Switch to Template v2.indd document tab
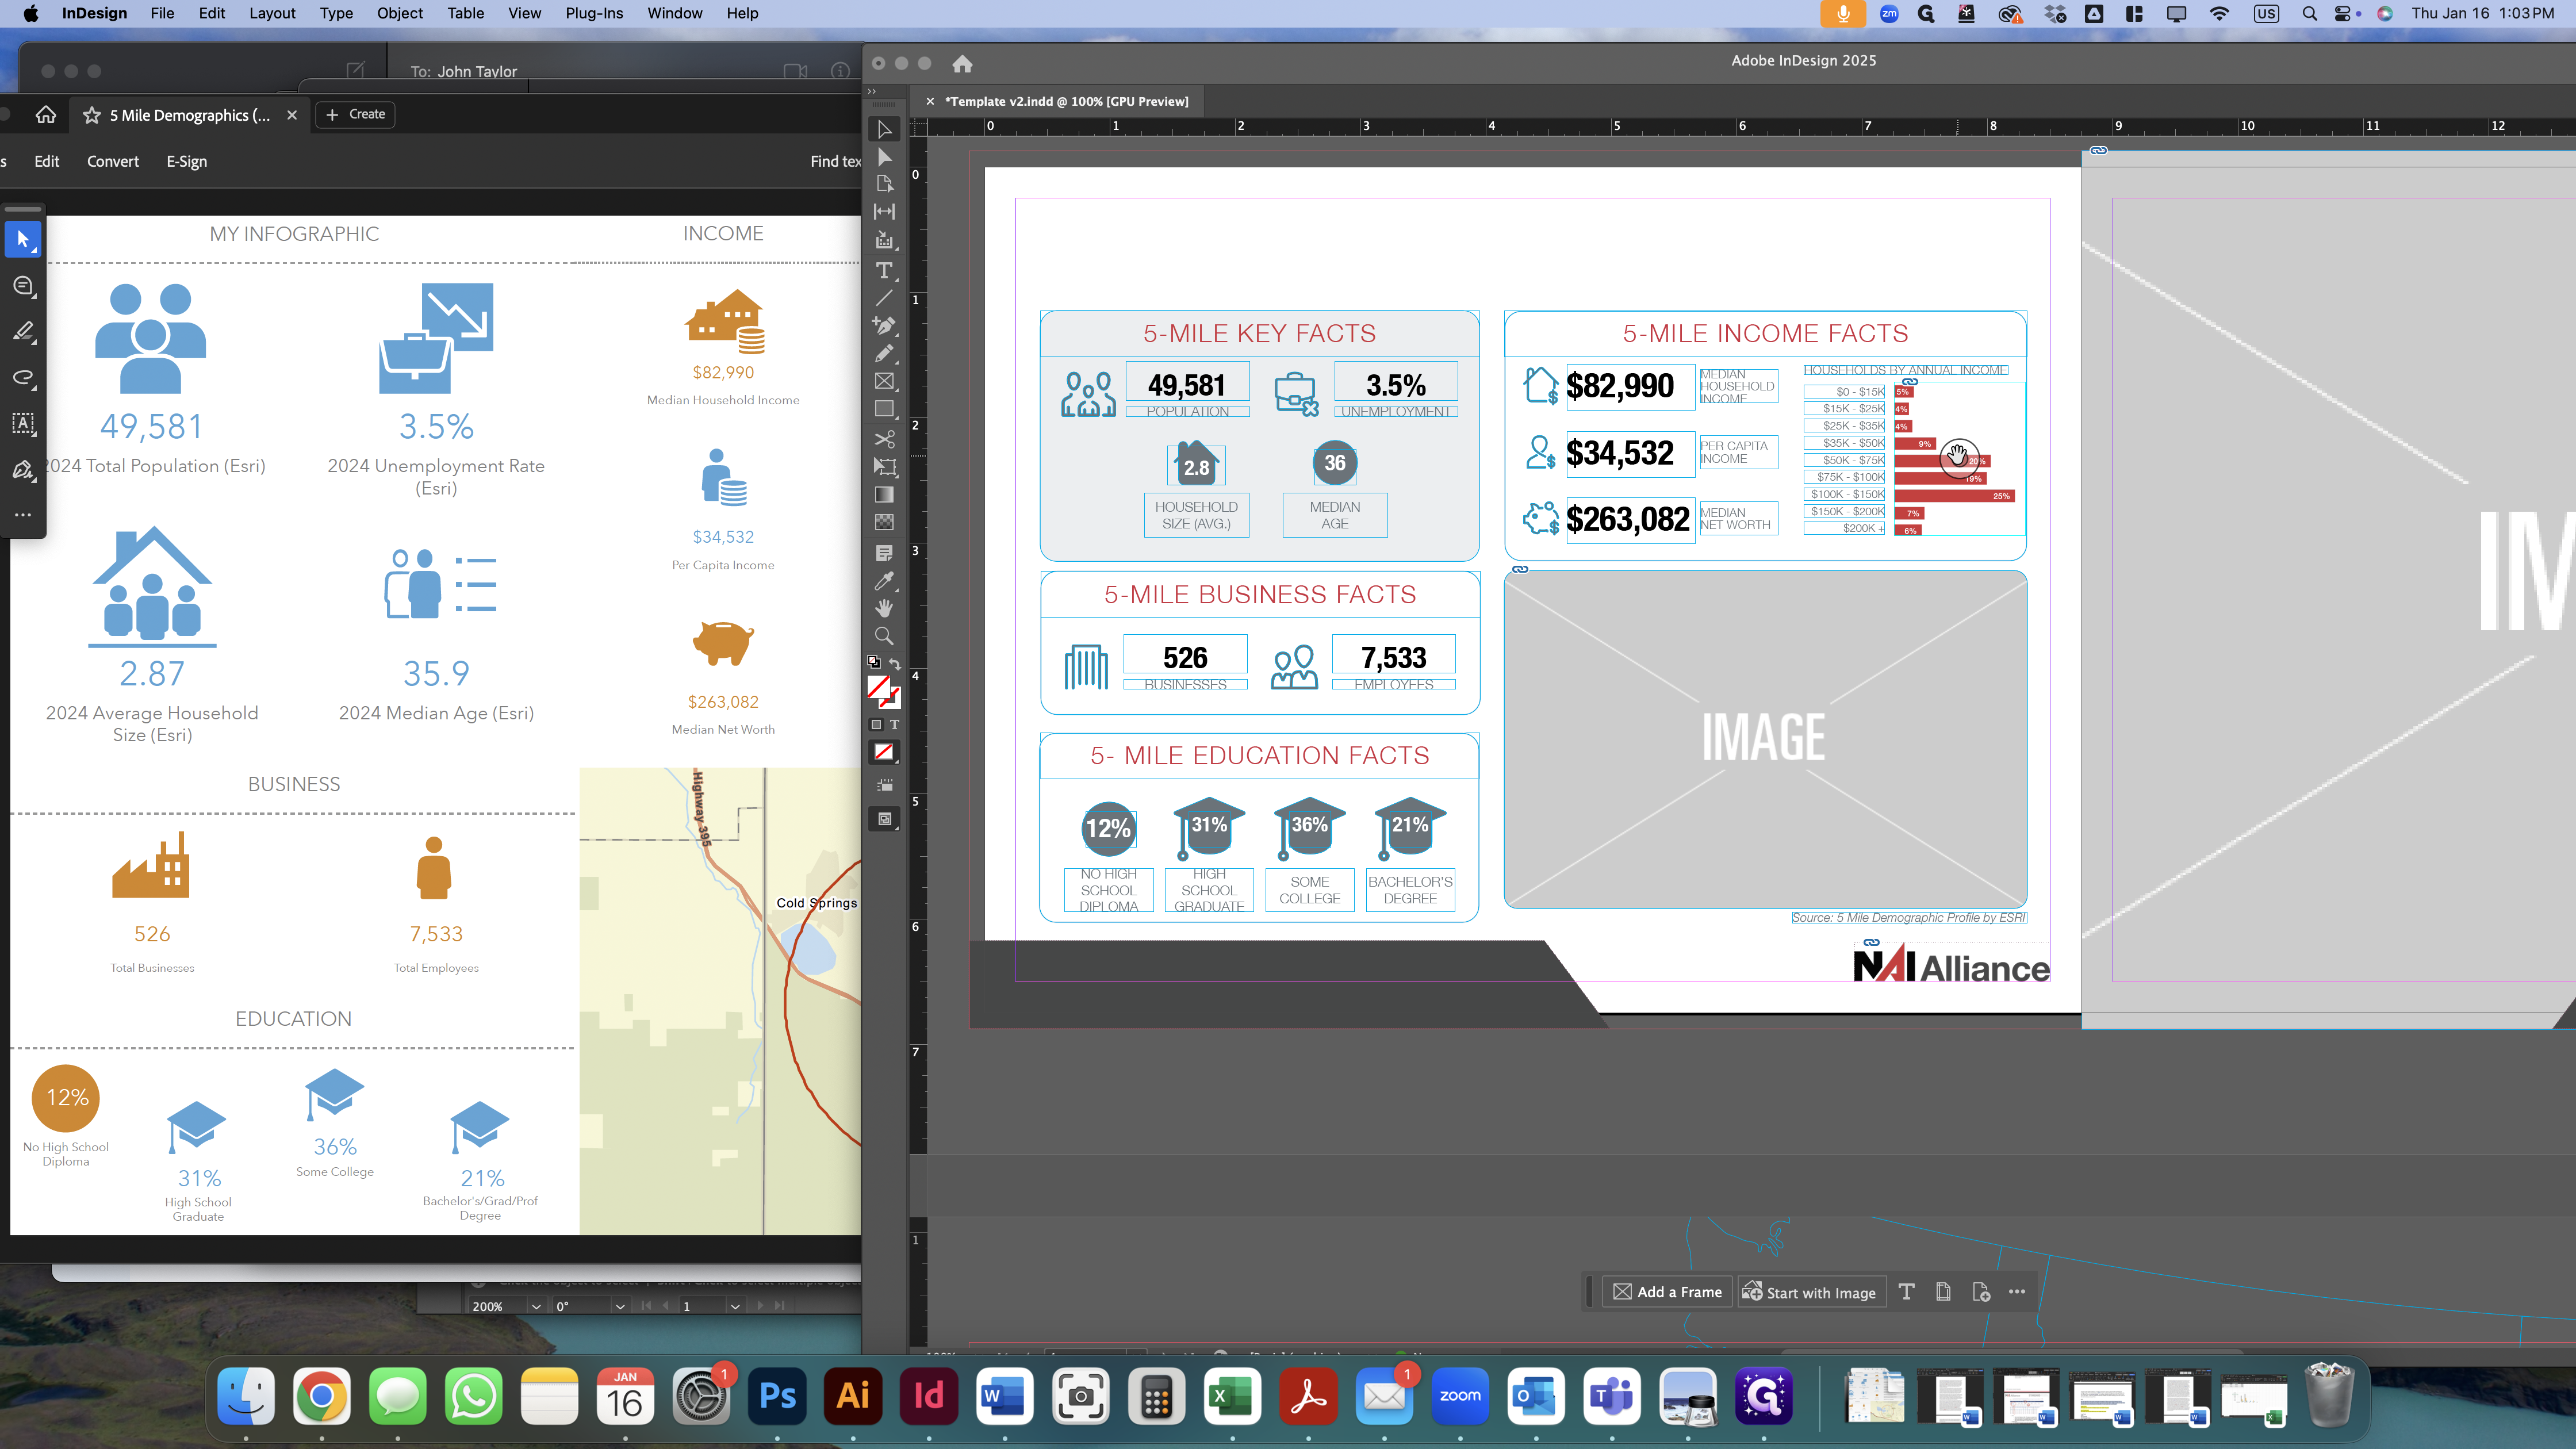2576x1449 pixels. [x=1066, y=101]
